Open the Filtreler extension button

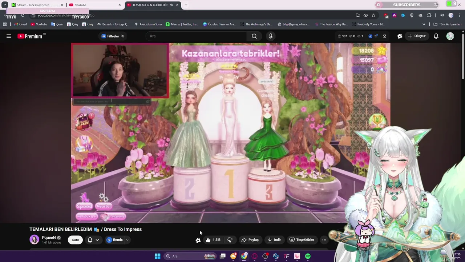pos(113,36)
